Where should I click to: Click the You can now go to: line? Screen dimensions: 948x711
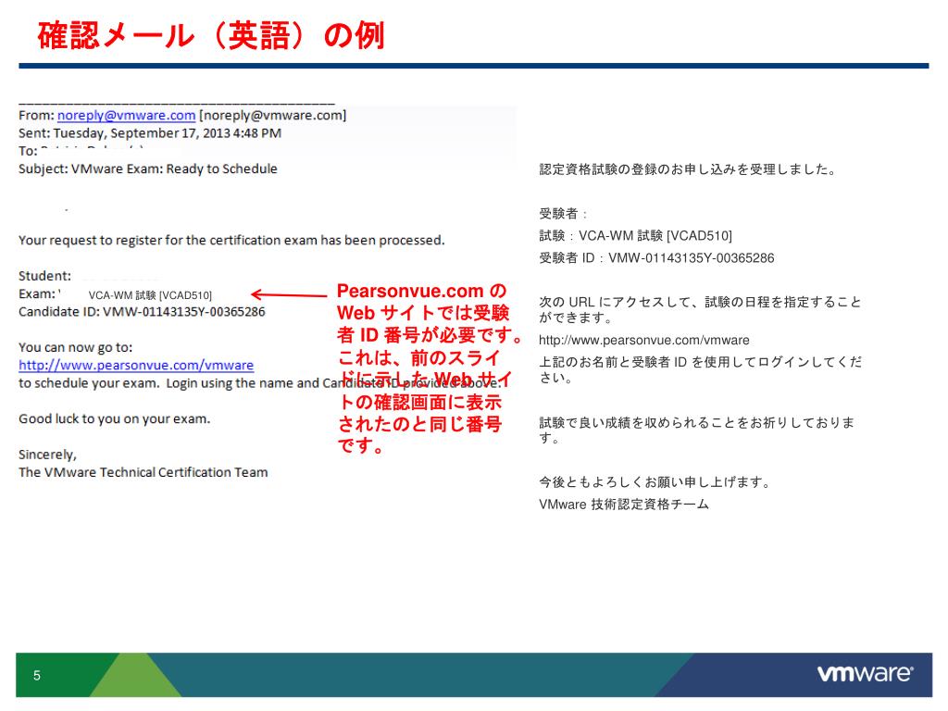76,347
